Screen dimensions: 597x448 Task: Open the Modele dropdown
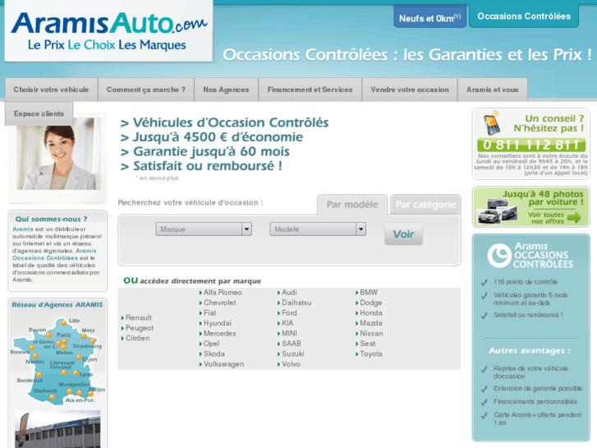click(x=318, y=229)
